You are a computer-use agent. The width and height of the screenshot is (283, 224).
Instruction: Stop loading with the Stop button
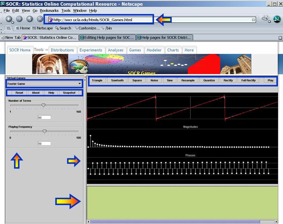click(x=40, y=19)
